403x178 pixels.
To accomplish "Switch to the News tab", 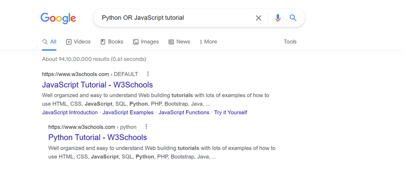I will pos(179,42).
